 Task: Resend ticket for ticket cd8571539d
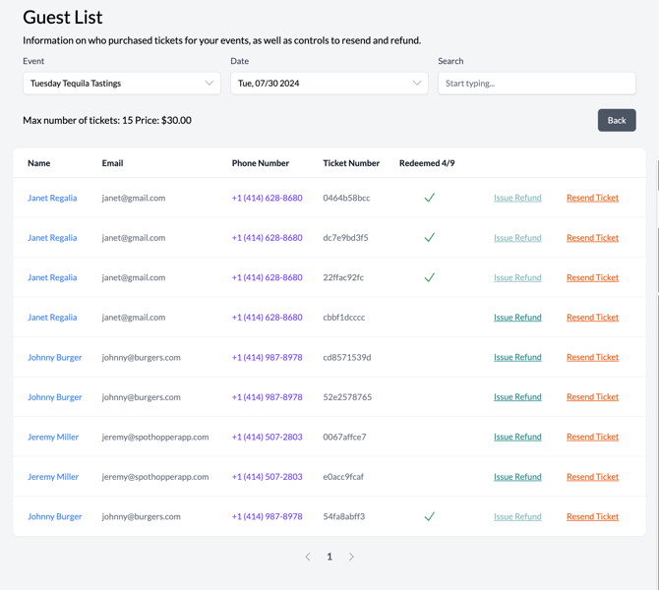tap(592, 357)
